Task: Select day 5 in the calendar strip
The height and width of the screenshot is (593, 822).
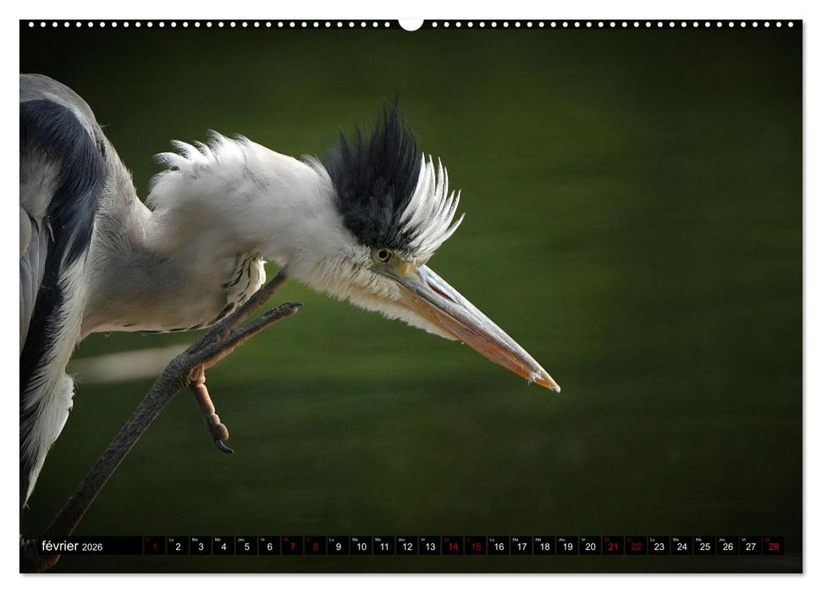Action: coord(246,546)
